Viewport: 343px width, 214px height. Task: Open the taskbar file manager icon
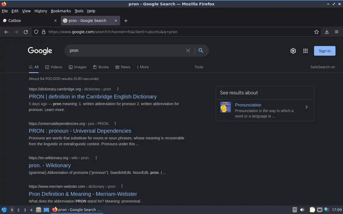39,210
